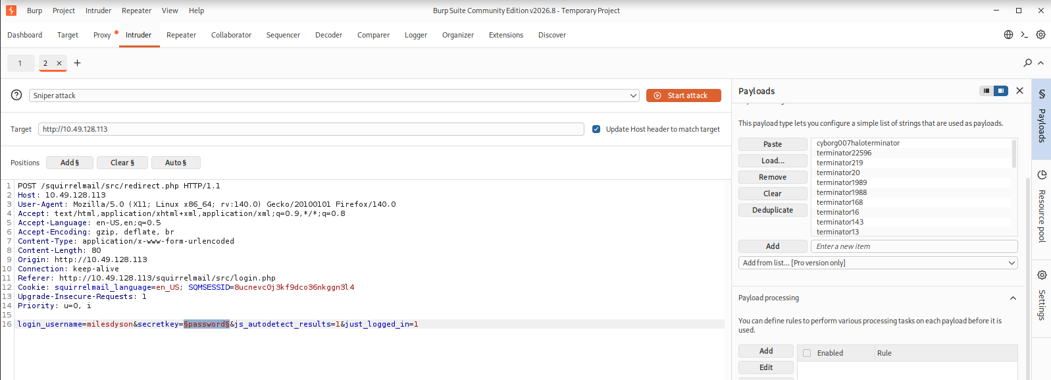Screen dimensions: 1051x380
Task: Close Intruder tab 2
Action: click(59, 63)
